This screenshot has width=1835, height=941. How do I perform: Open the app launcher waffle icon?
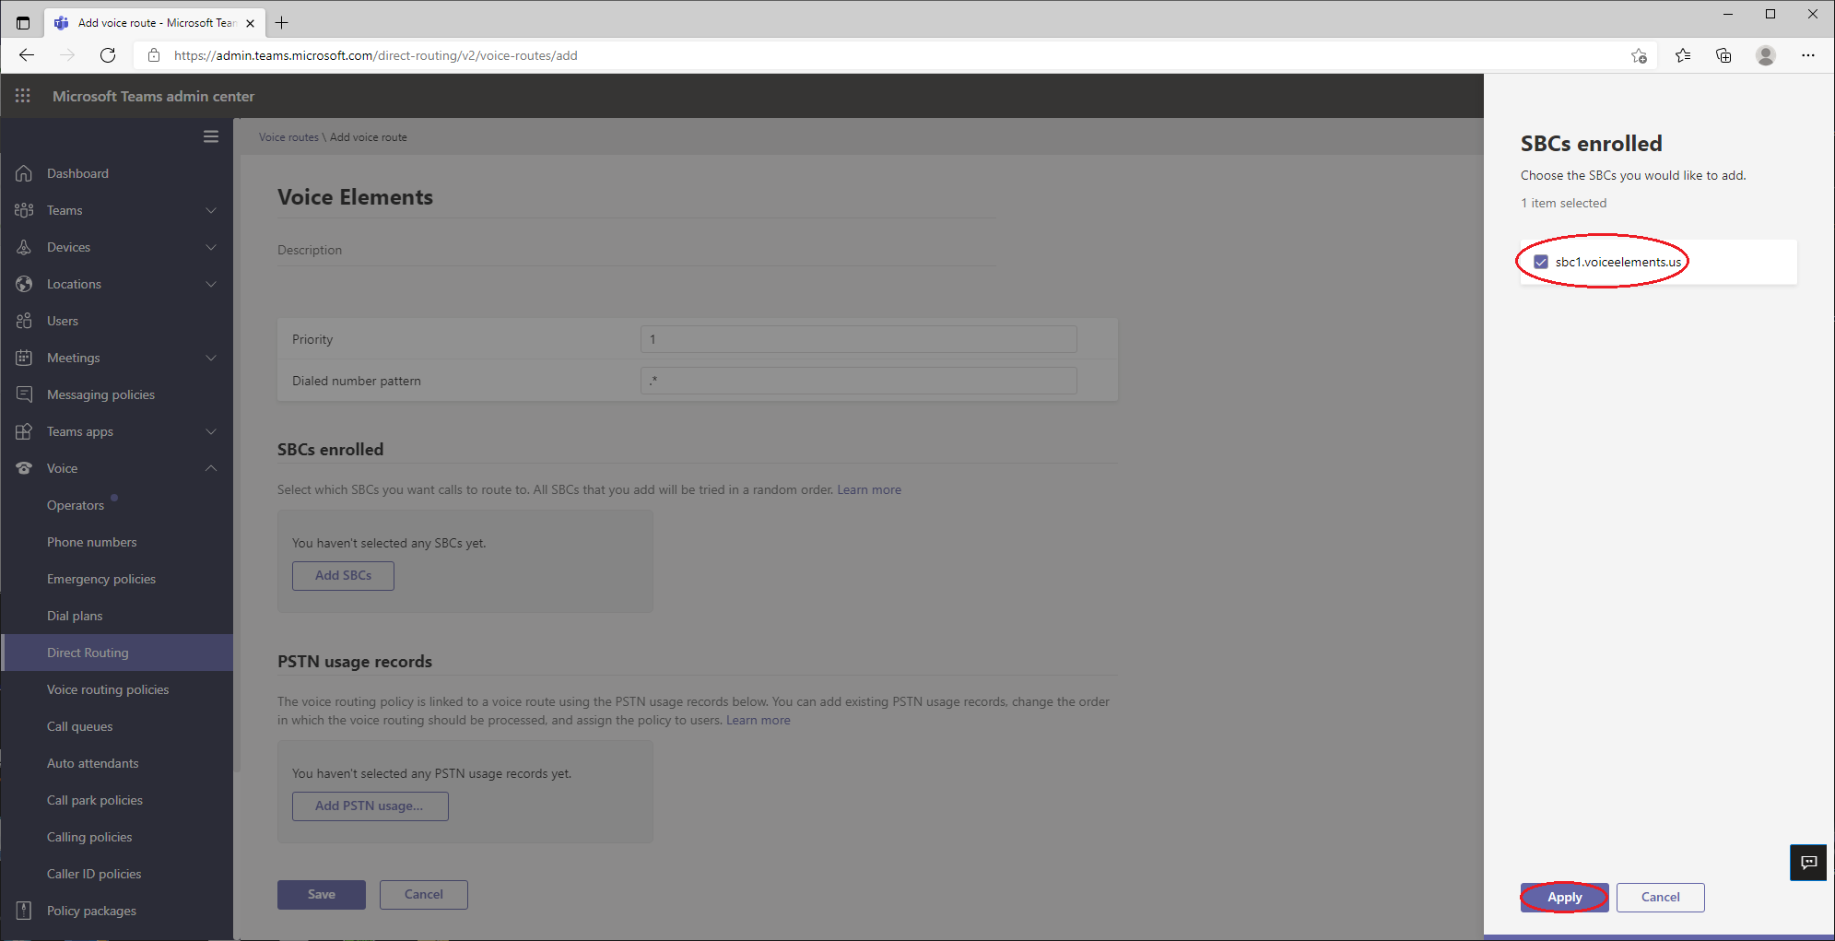[23, 96]
